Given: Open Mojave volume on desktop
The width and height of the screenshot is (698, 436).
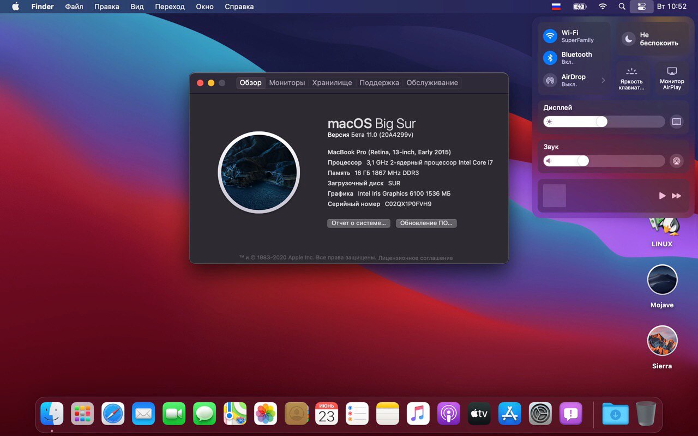Looking at the screenshot, I should (662, 280).
